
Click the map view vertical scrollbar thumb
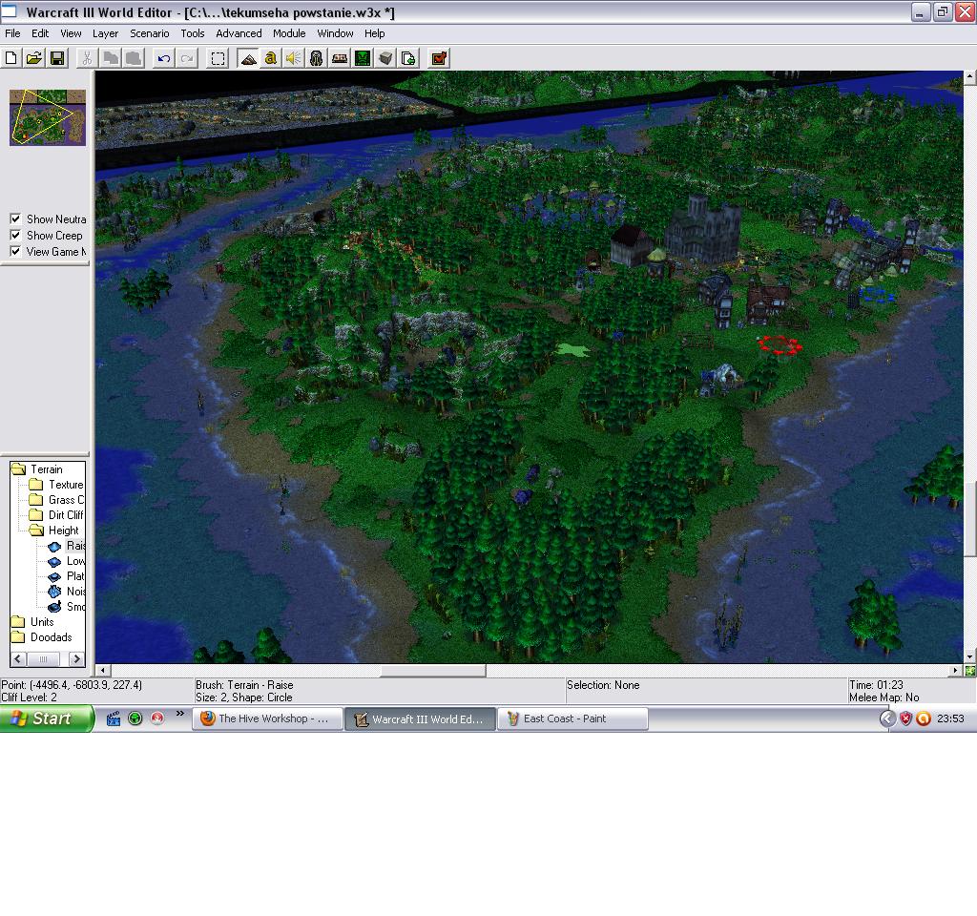tap(969, 519)
